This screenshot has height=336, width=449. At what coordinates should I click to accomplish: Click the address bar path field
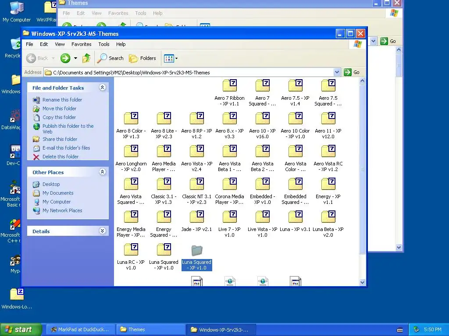click(x=189, y=73)
